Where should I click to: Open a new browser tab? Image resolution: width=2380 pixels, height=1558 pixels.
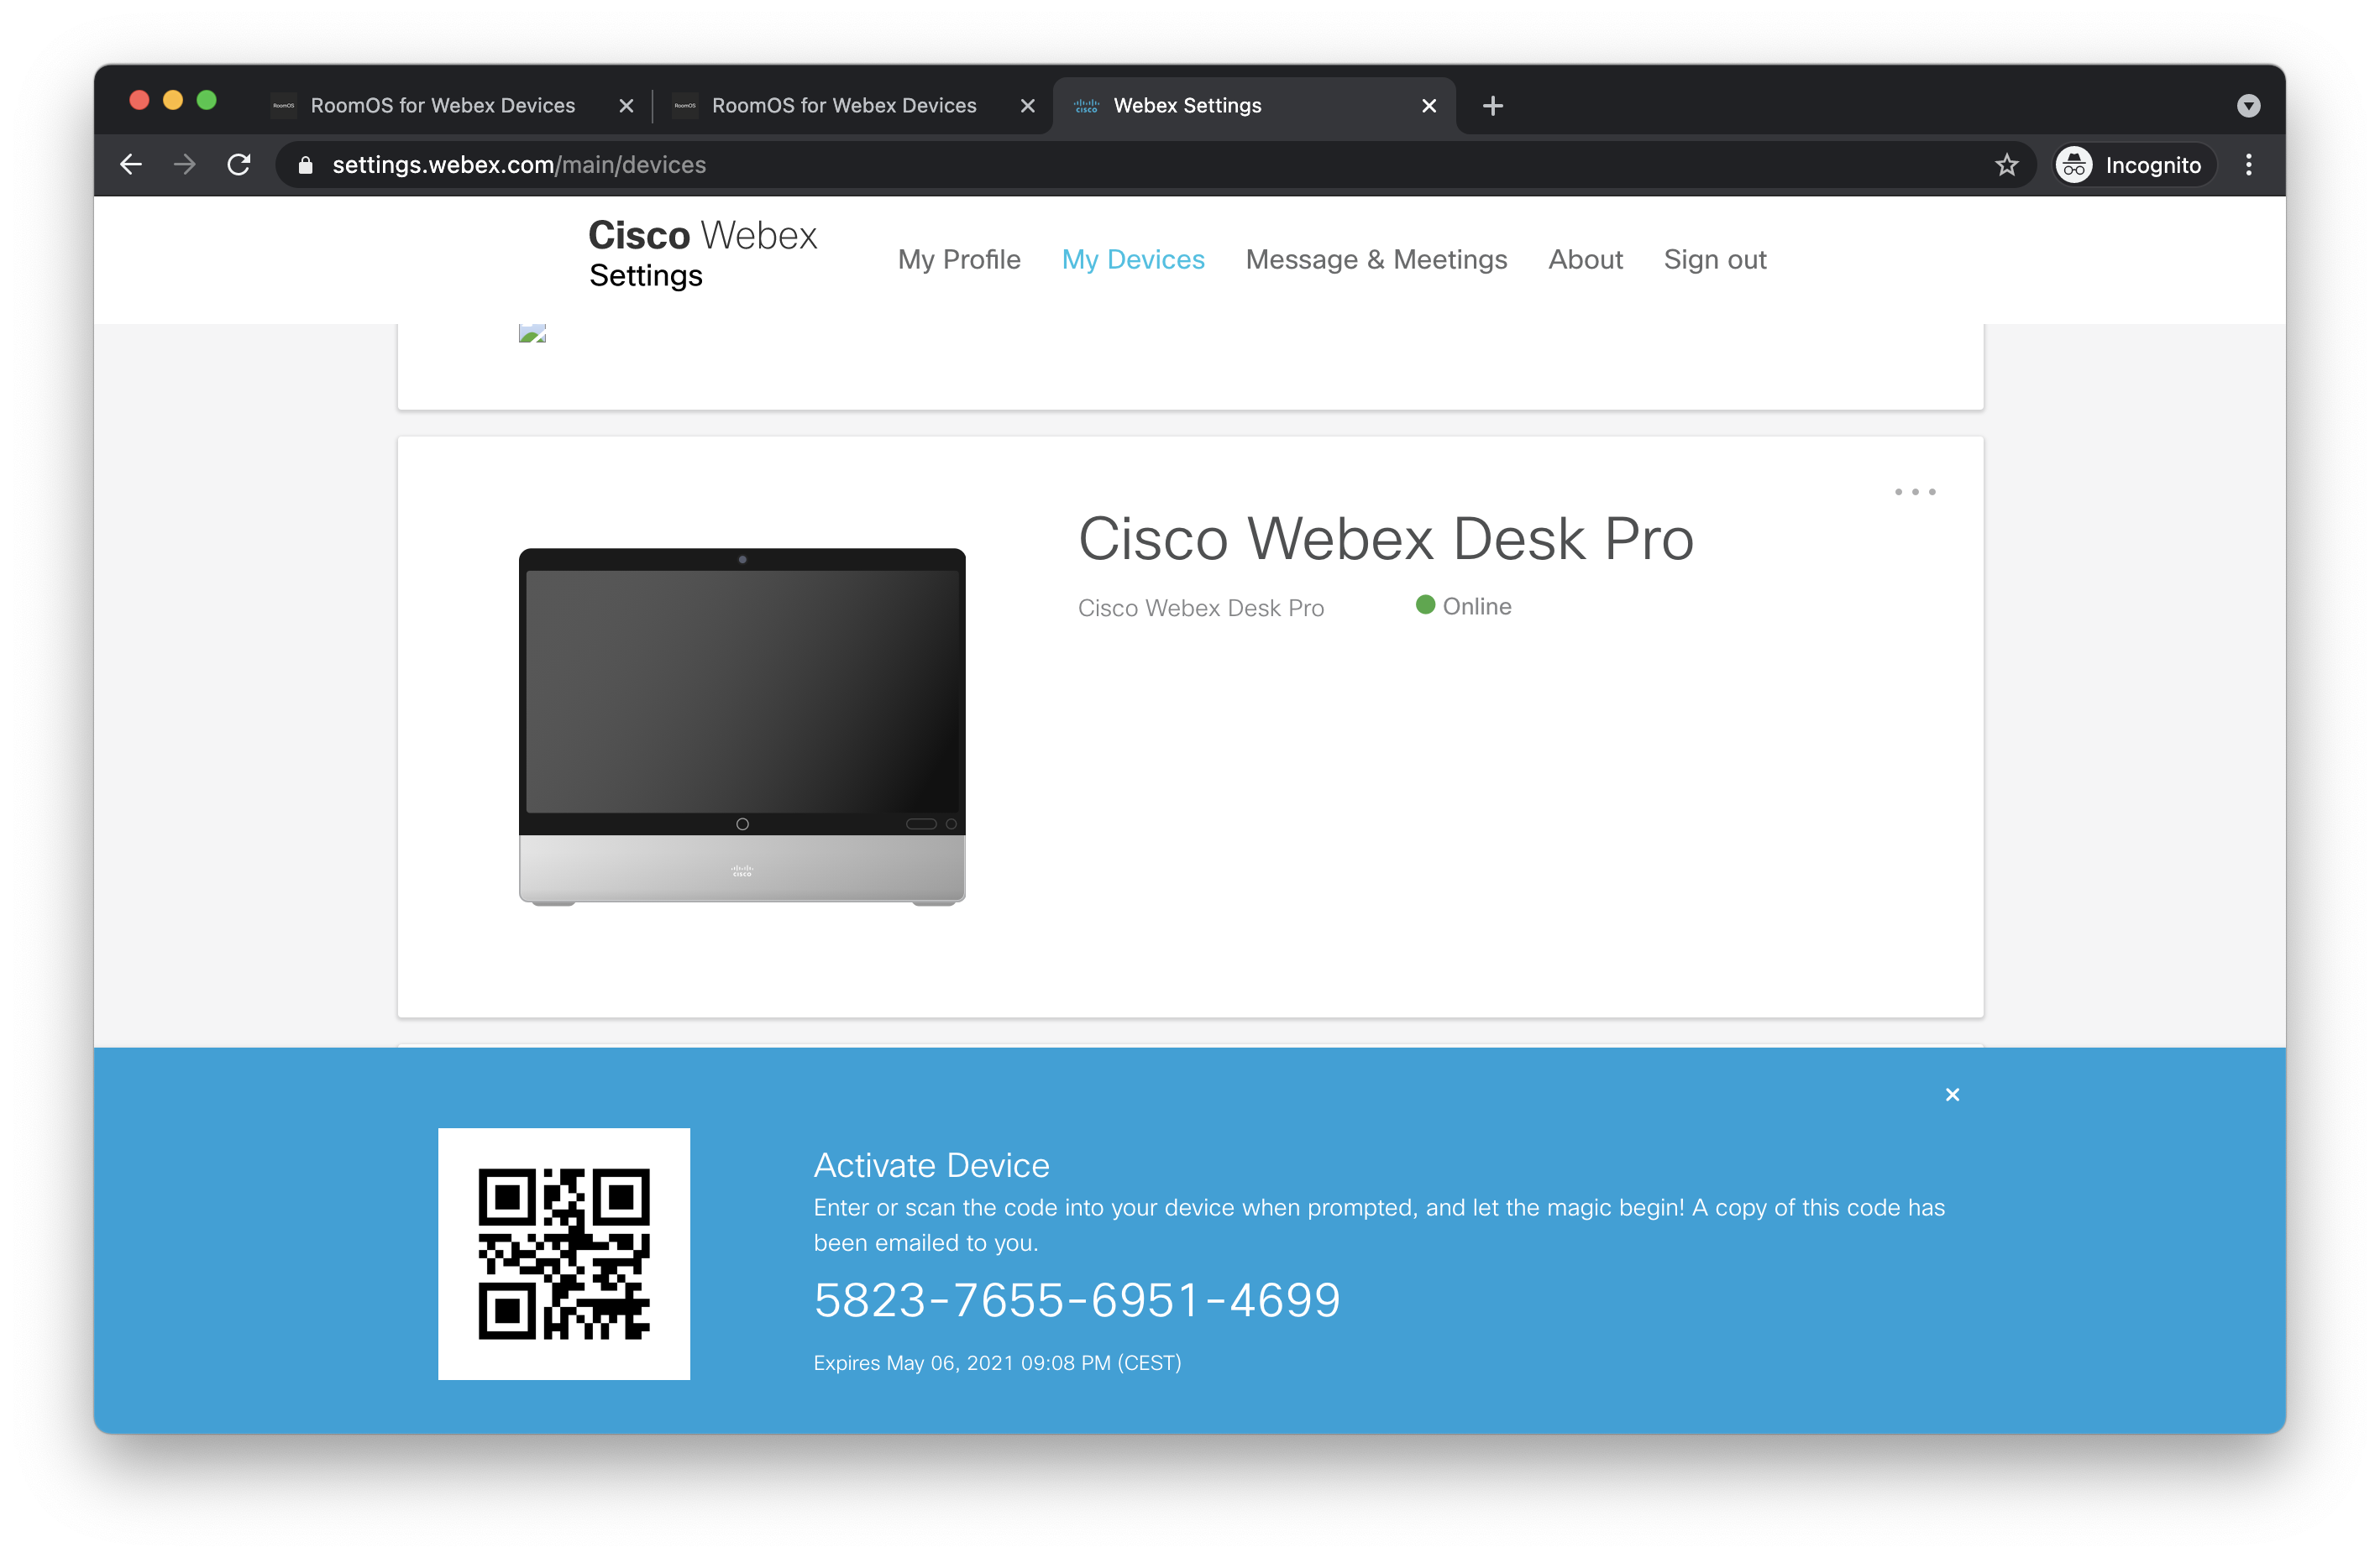point(1492,106)
